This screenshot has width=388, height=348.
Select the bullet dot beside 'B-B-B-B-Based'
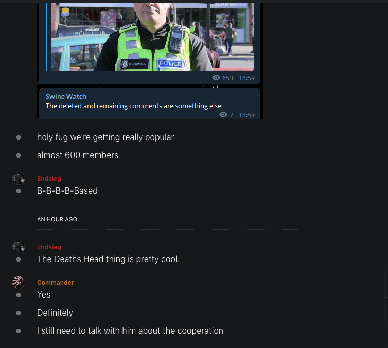tap(19, 191)
